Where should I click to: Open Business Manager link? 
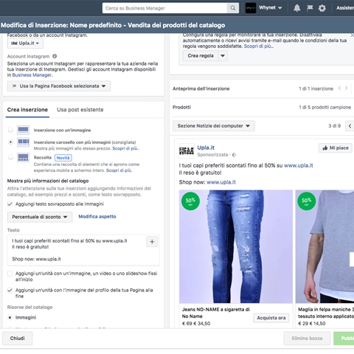click(x=32, y=75)
